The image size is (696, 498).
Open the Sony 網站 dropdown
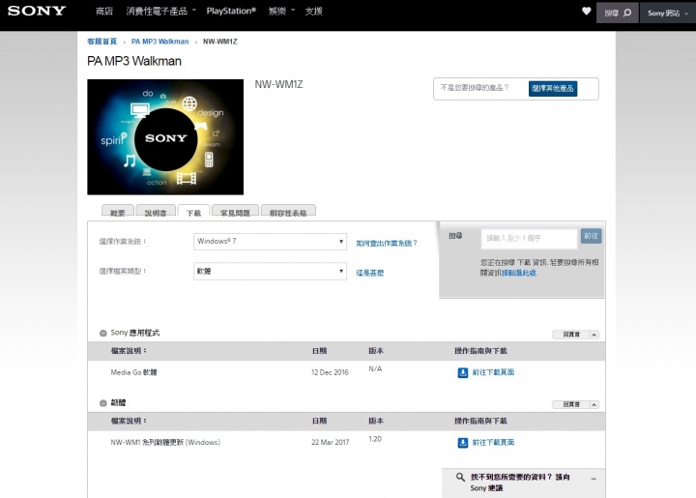668,13
